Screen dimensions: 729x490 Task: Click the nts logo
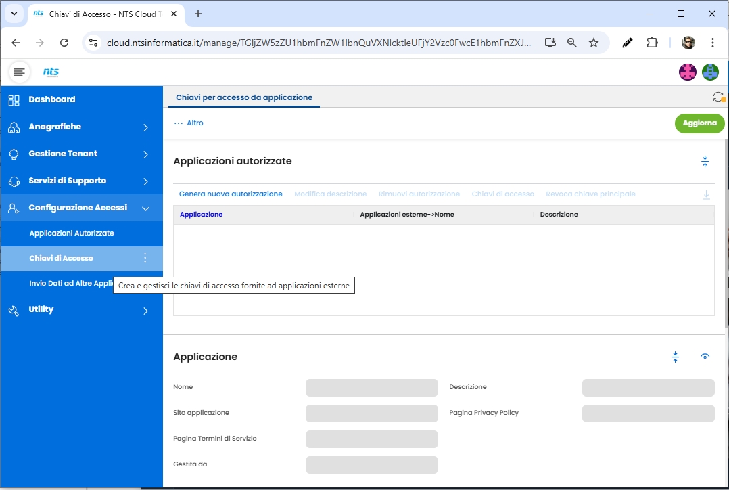point(51,72)
